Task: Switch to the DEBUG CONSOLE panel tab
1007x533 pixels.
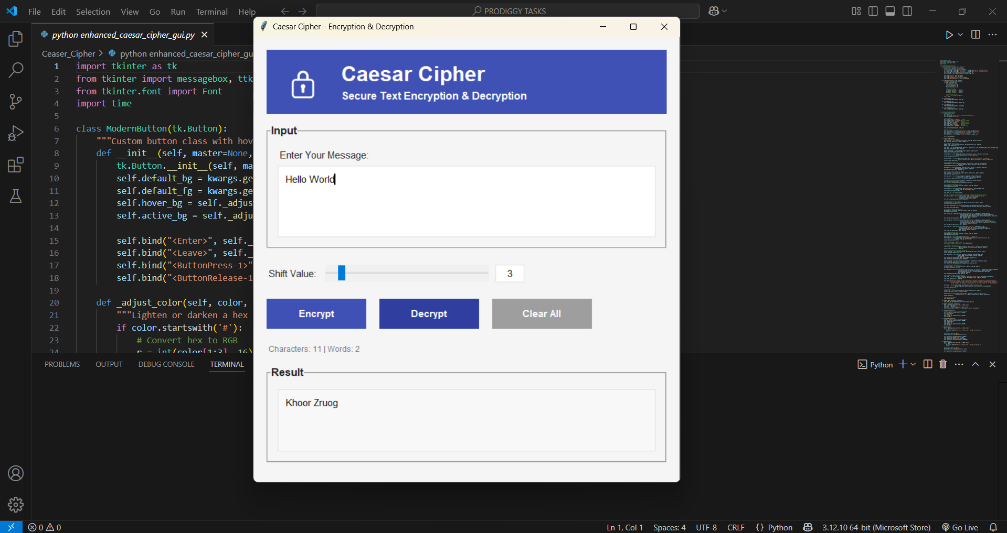Action: (x=166, y=364)
